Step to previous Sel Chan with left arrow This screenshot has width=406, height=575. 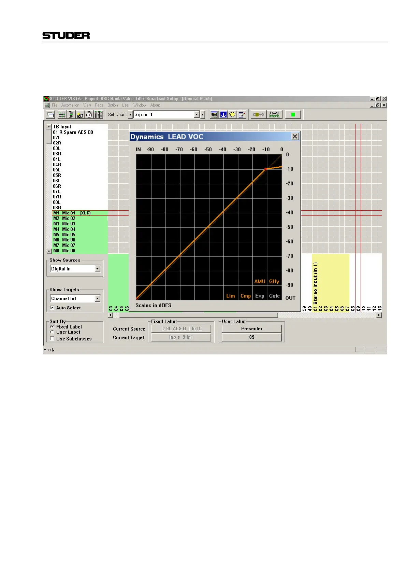point(130,115)
